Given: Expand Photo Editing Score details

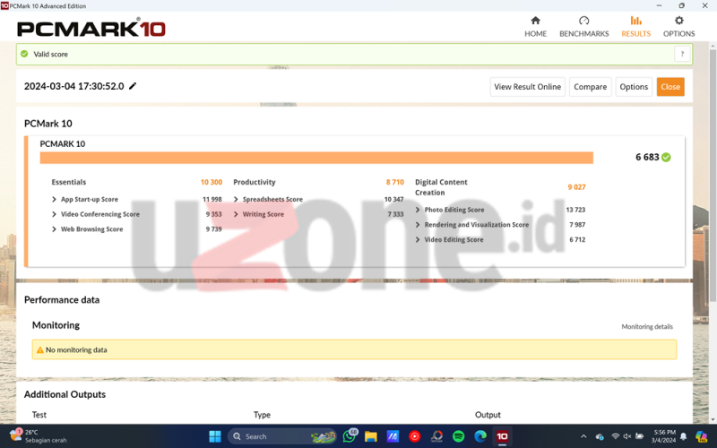Looking at the screenshot, I should coord(418,210).
